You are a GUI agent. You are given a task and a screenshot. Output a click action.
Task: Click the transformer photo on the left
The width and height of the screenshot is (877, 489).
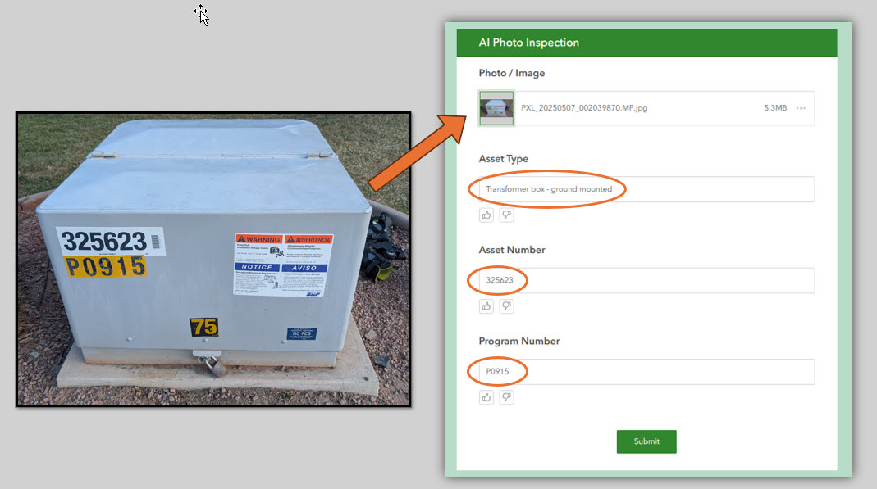(x=213, y=258)
